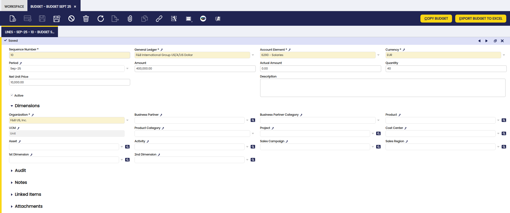Open the Account Element dropdown
This screenshot has height=213, width=510.
378,55
